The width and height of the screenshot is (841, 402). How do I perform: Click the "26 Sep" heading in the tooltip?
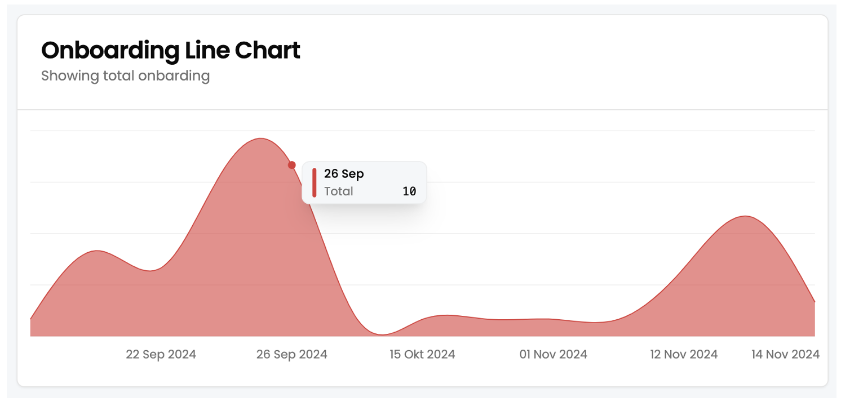344,174
